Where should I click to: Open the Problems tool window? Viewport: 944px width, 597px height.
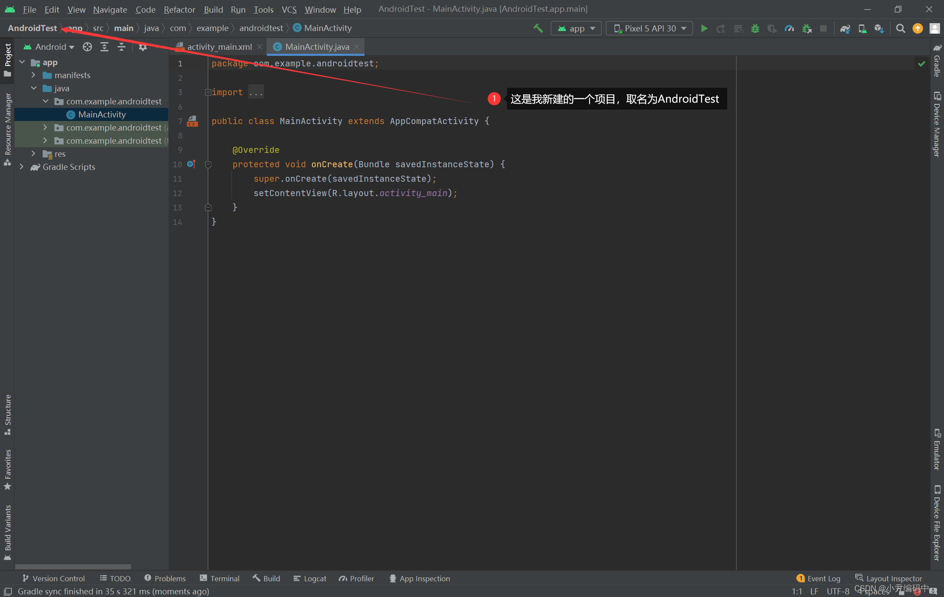click(x=165, y=578)
